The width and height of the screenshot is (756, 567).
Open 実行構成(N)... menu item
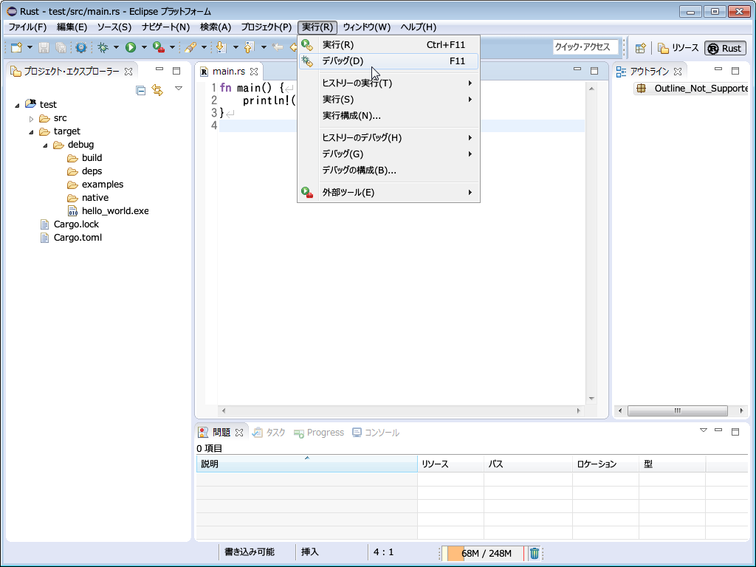(x=388, y=116)
